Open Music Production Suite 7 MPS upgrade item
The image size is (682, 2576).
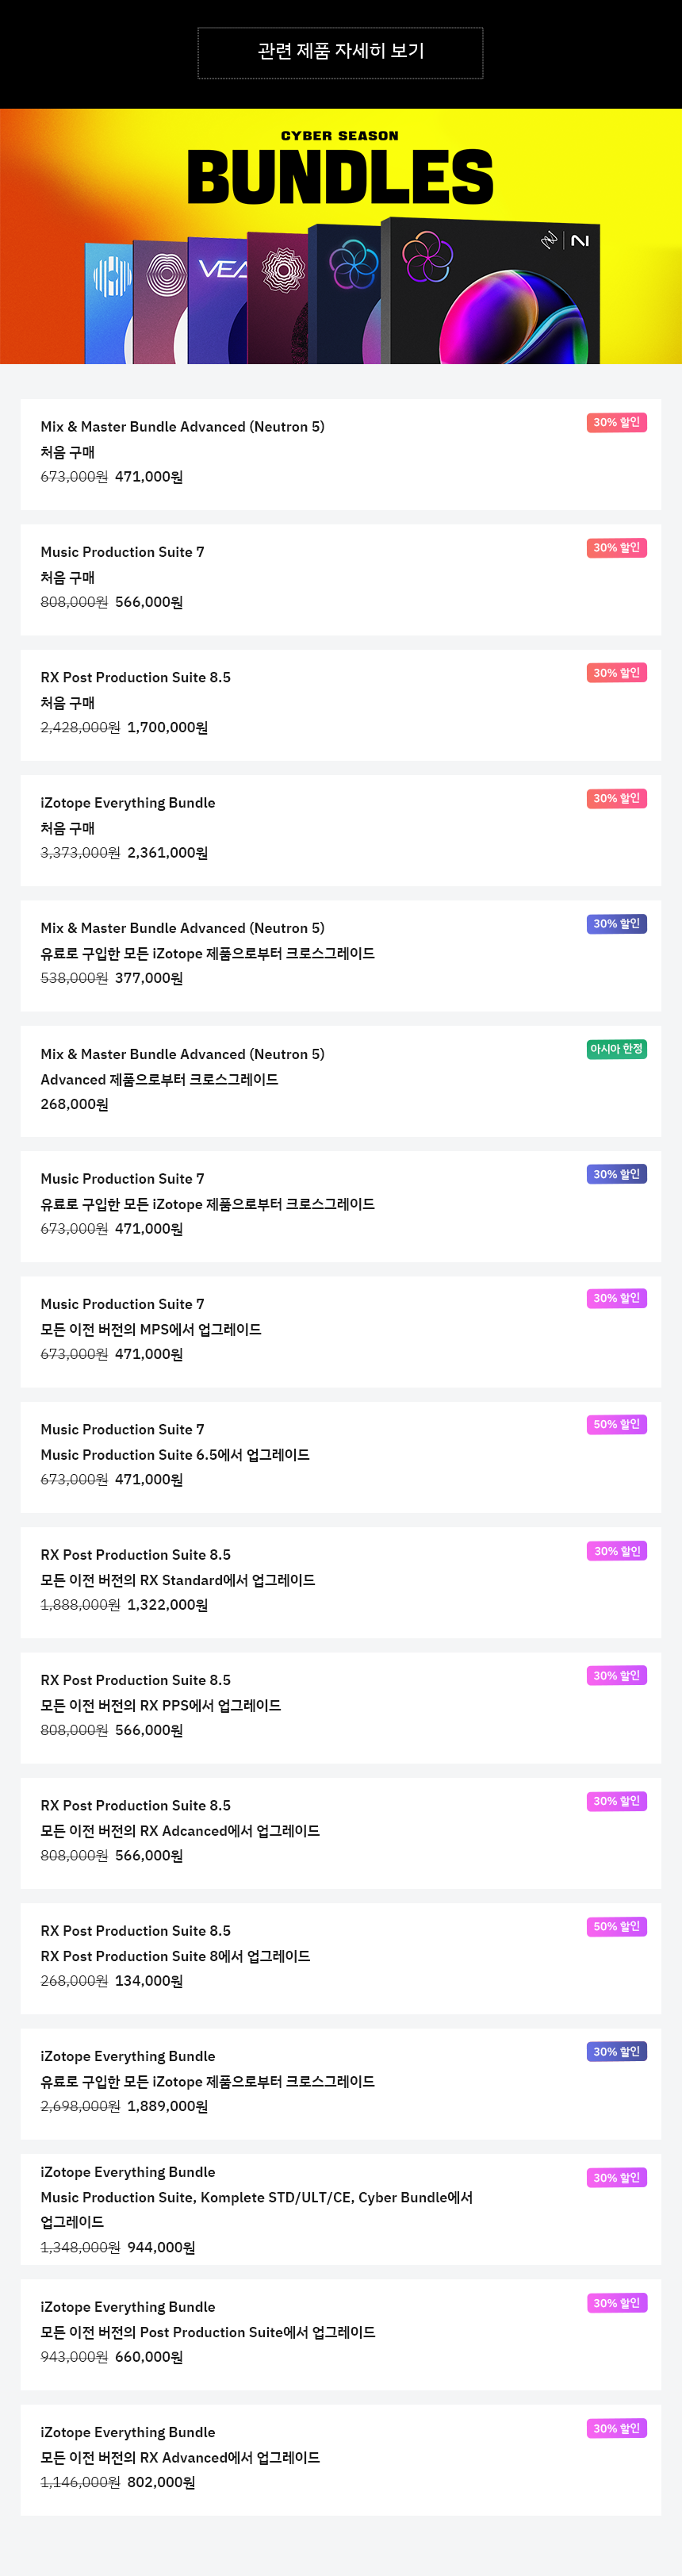[341, 1332]
